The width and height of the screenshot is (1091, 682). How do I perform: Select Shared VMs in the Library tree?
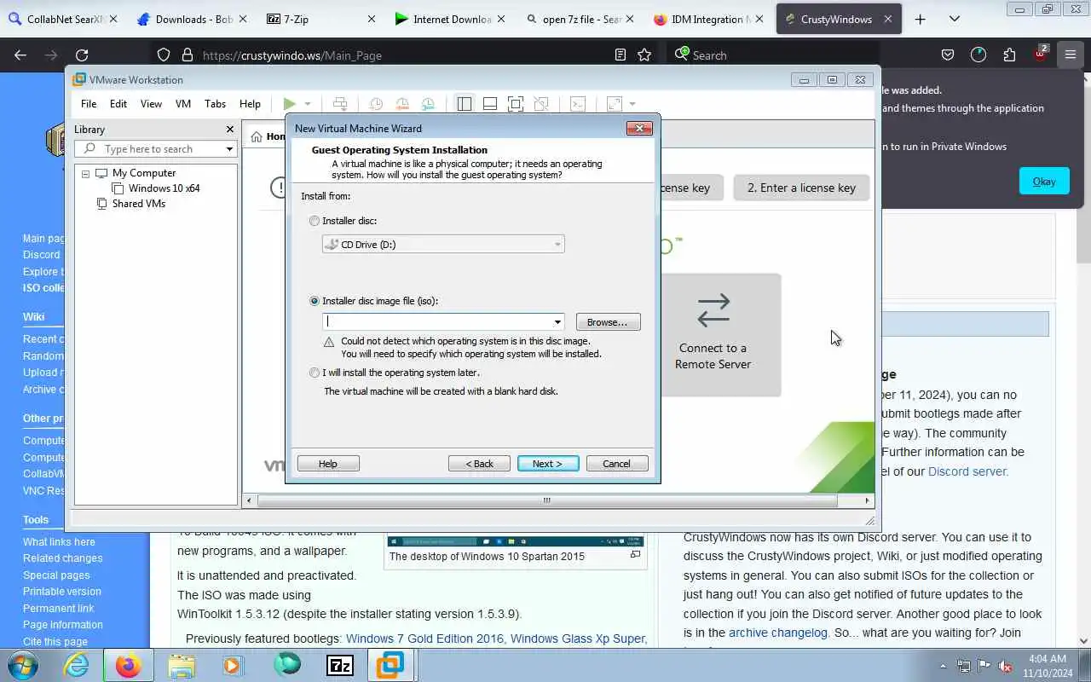[138, 204]
